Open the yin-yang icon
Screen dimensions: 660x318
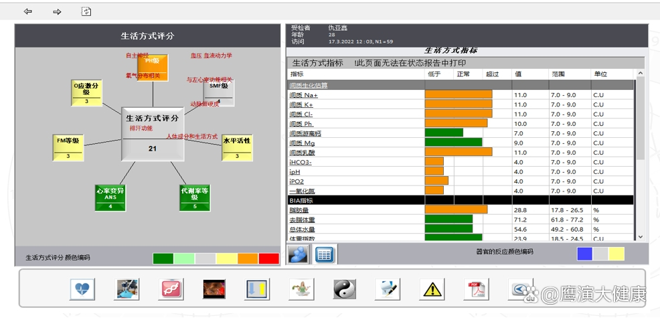coord(345,289)
